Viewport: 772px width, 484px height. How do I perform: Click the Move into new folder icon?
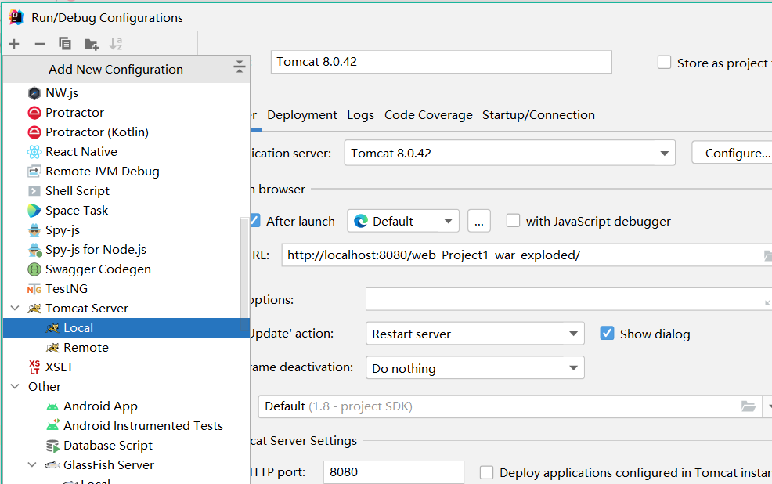coord(92,44)
